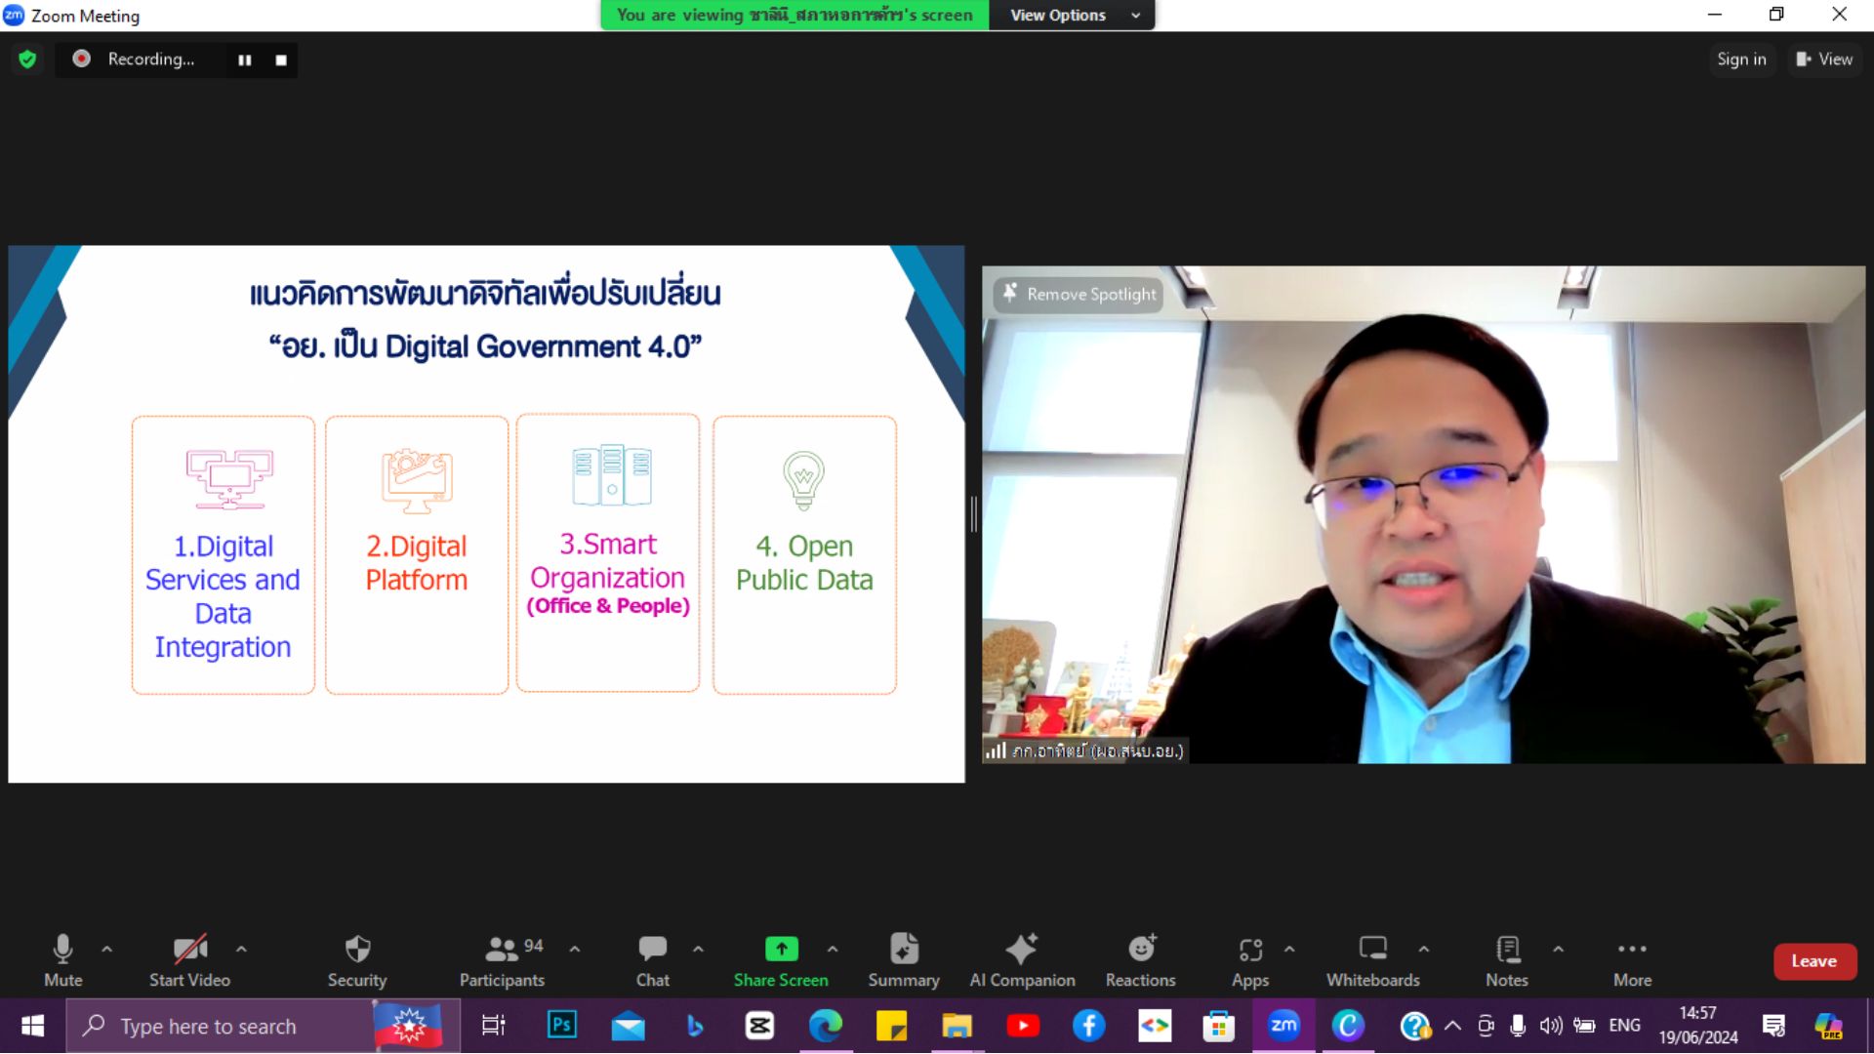Expand View Options dropdown
1874x1054 pixels.
tap(1072, 16)
